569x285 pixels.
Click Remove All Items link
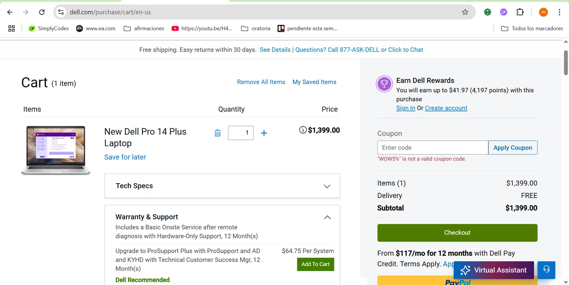pyautogui.click(x=261, y=82)
